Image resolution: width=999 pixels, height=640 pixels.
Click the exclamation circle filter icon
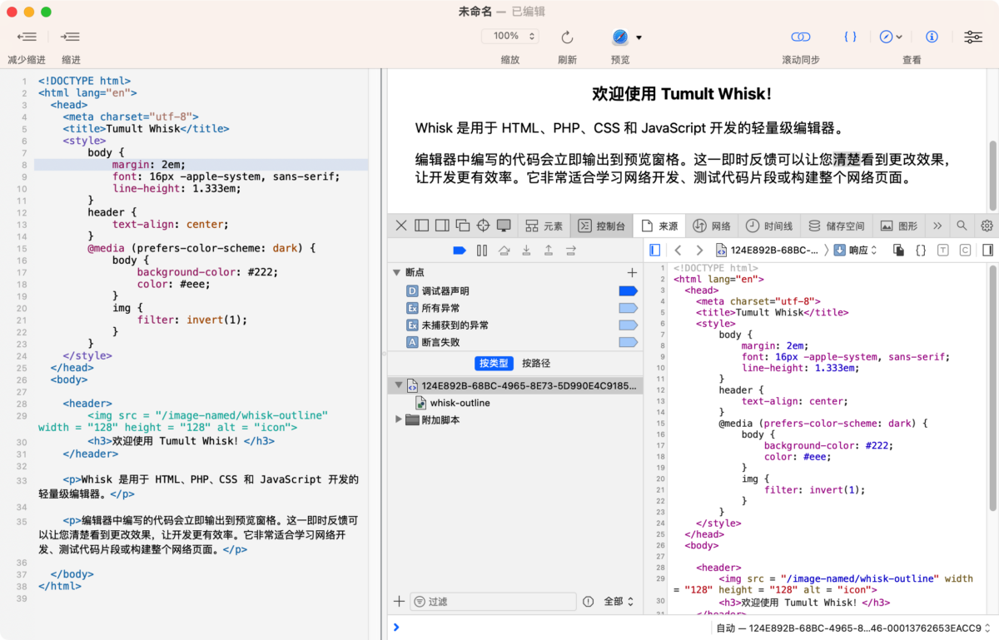coord(589,601)
